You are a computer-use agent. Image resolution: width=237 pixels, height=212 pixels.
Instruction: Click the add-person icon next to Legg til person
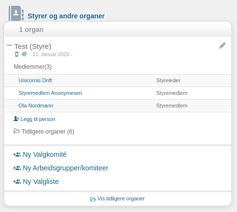point(16,119)
